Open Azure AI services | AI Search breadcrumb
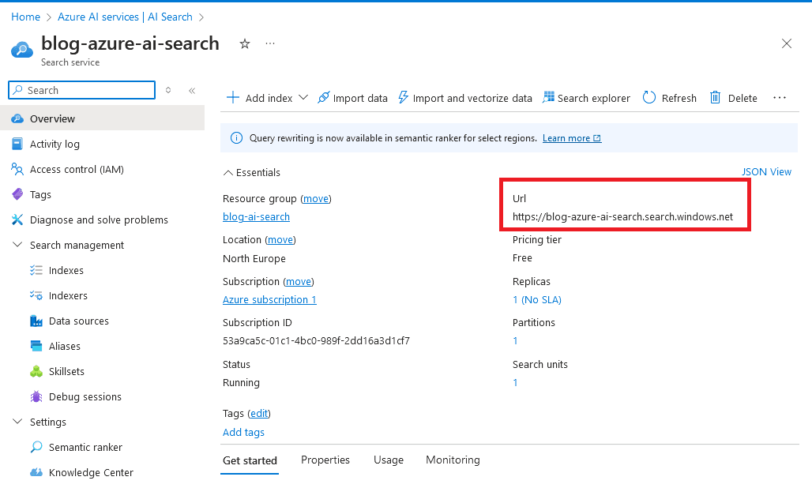 coord(125,17)
